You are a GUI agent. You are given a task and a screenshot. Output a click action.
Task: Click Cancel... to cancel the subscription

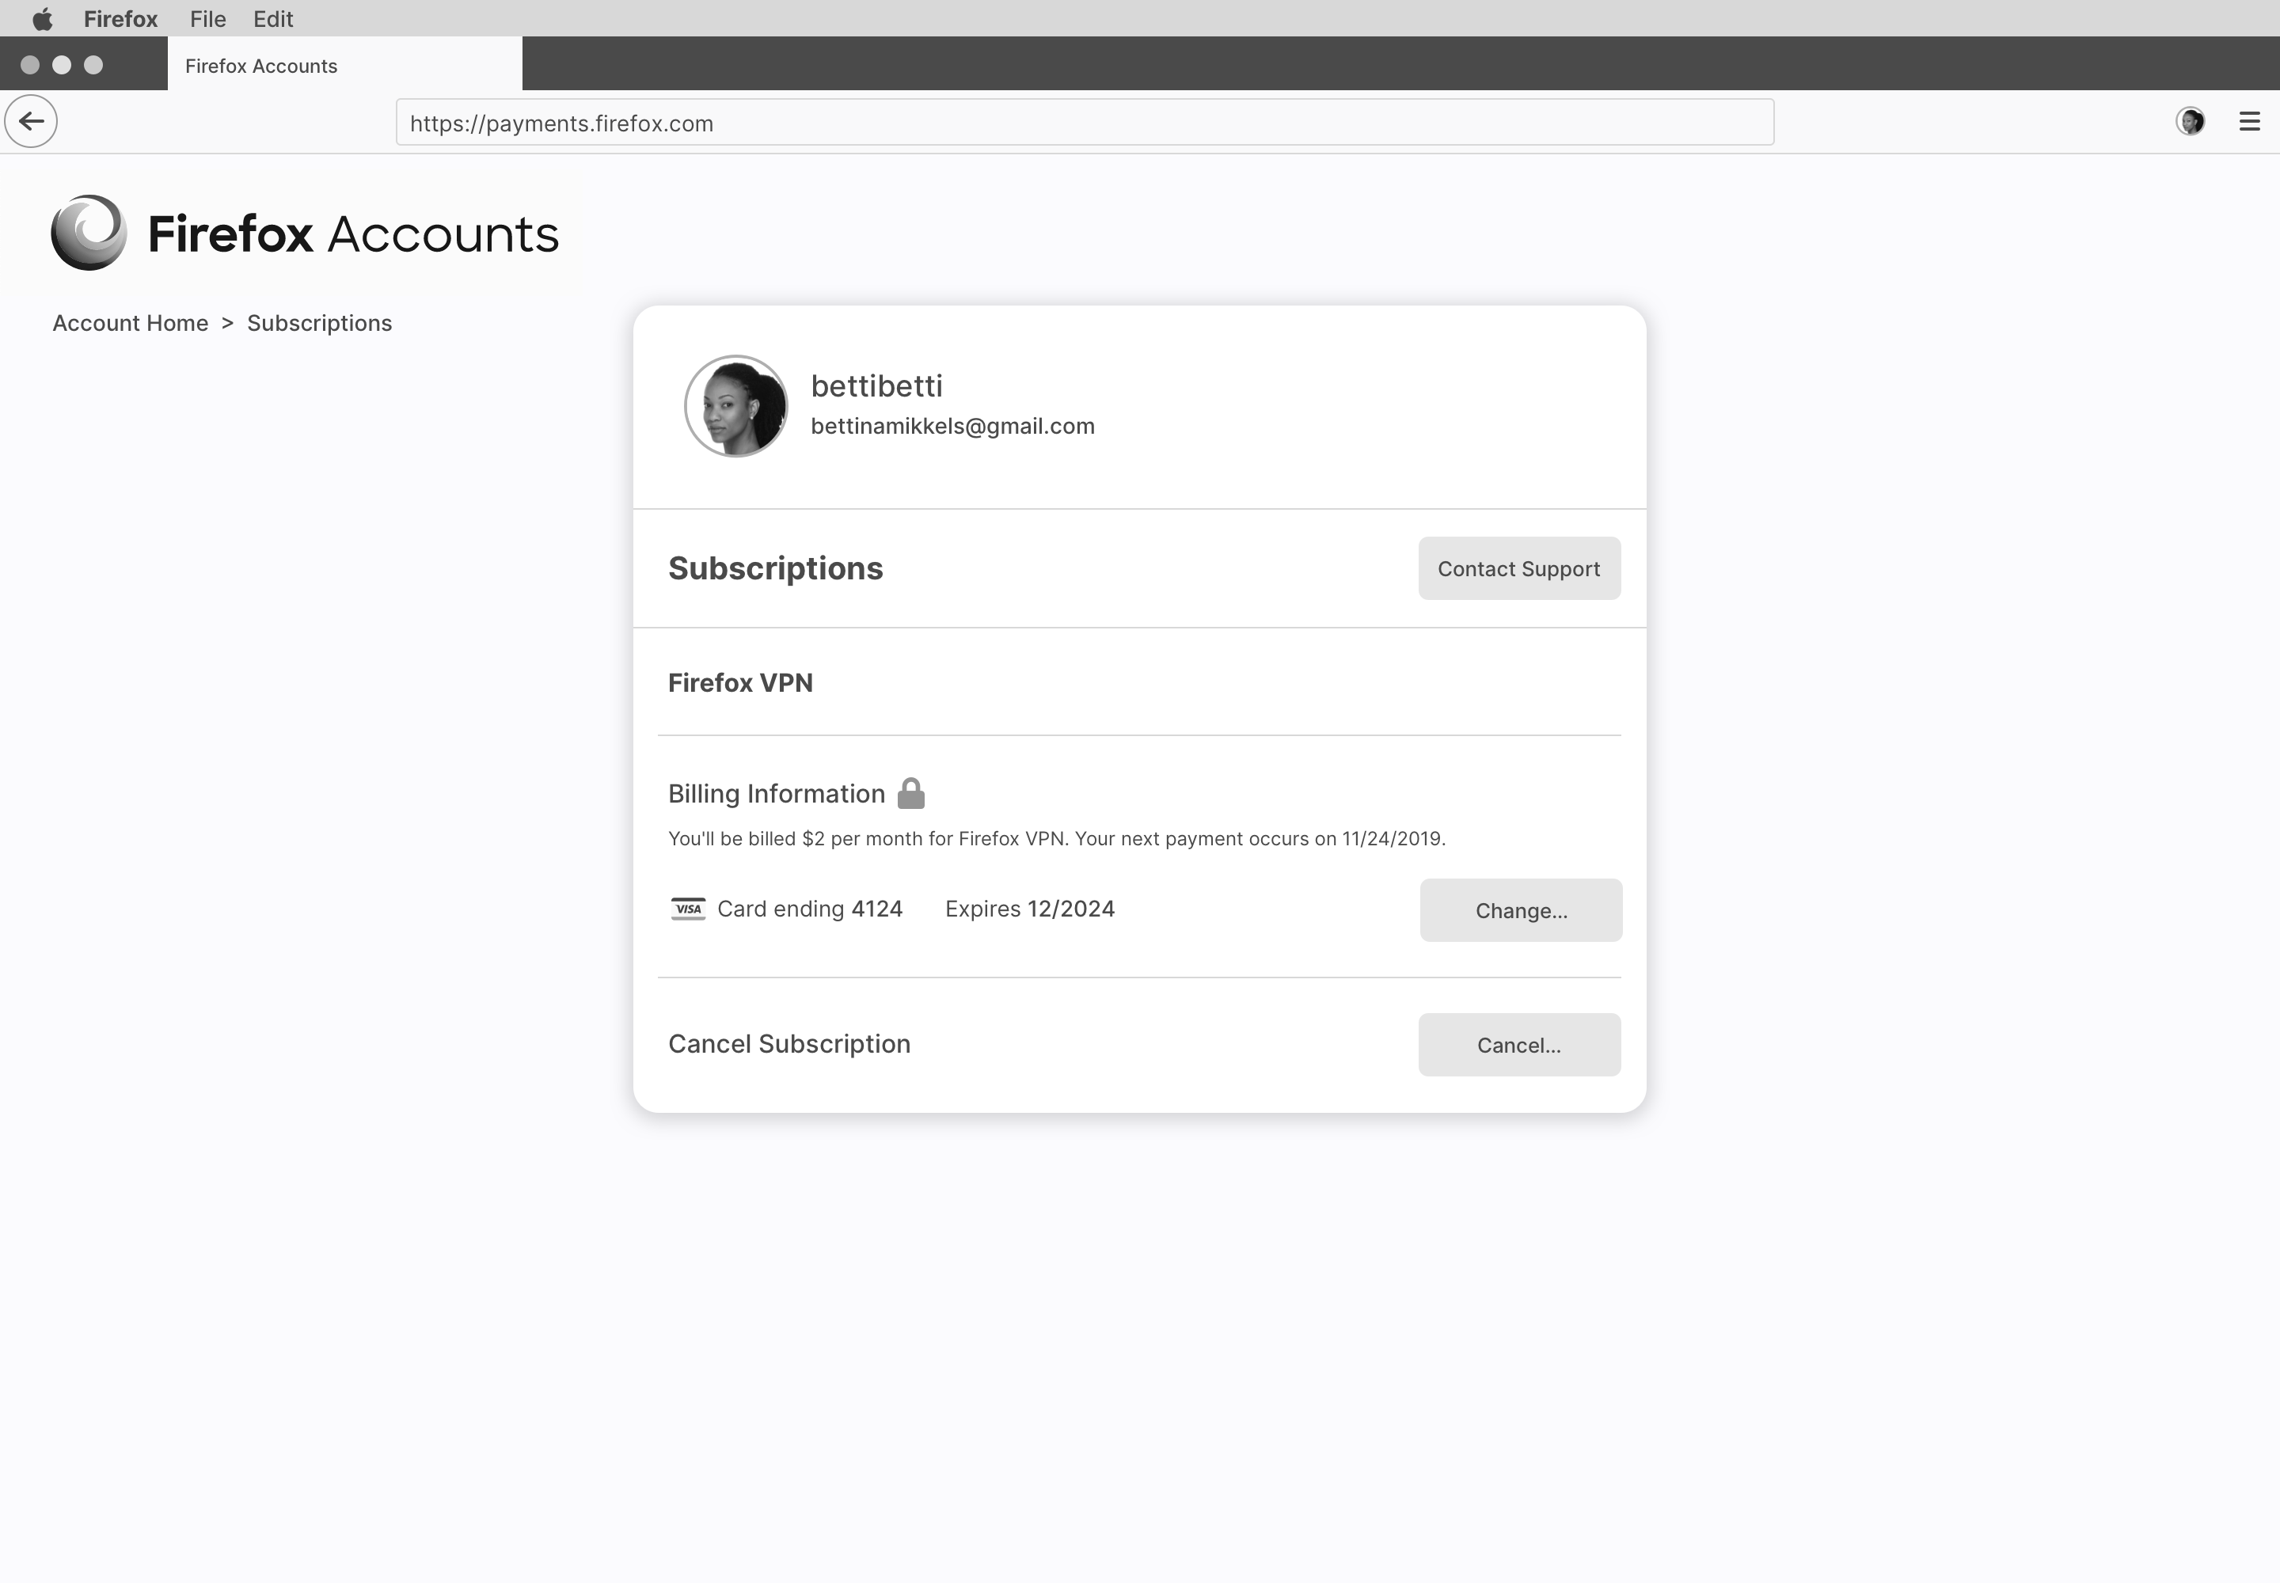point(1519,1045)
